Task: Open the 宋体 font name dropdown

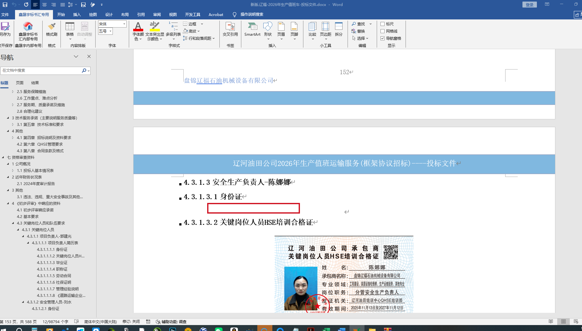Action: 124,24
